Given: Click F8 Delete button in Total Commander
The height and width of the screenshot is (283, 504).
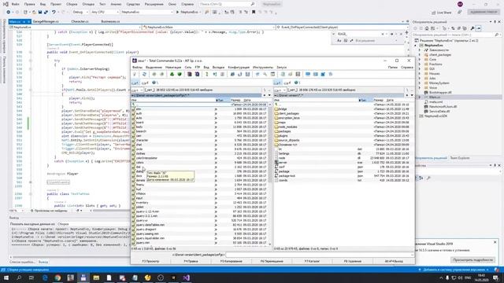Looking at the screenshot, I should [353, 261].
